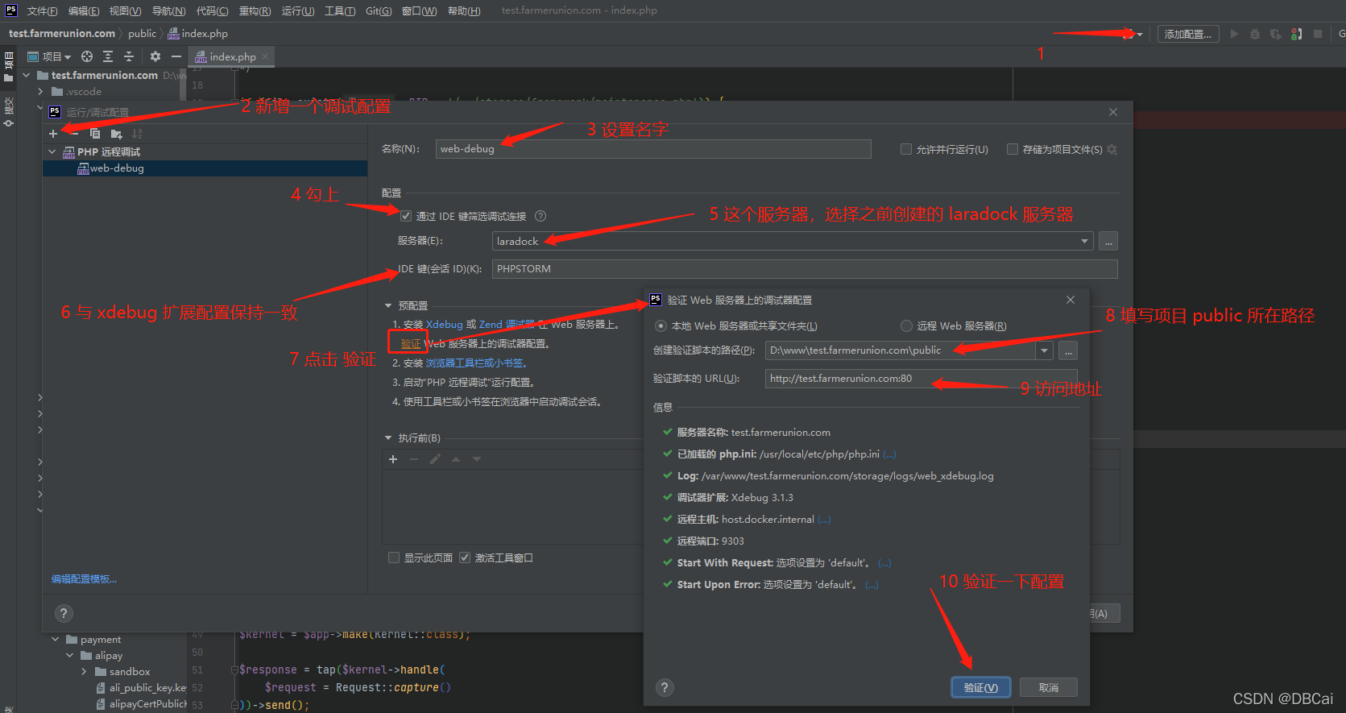Click the add new configuration plus icon
This screenshot has height=713, width=1346.
pyautogui.click(x=53, y=134)
